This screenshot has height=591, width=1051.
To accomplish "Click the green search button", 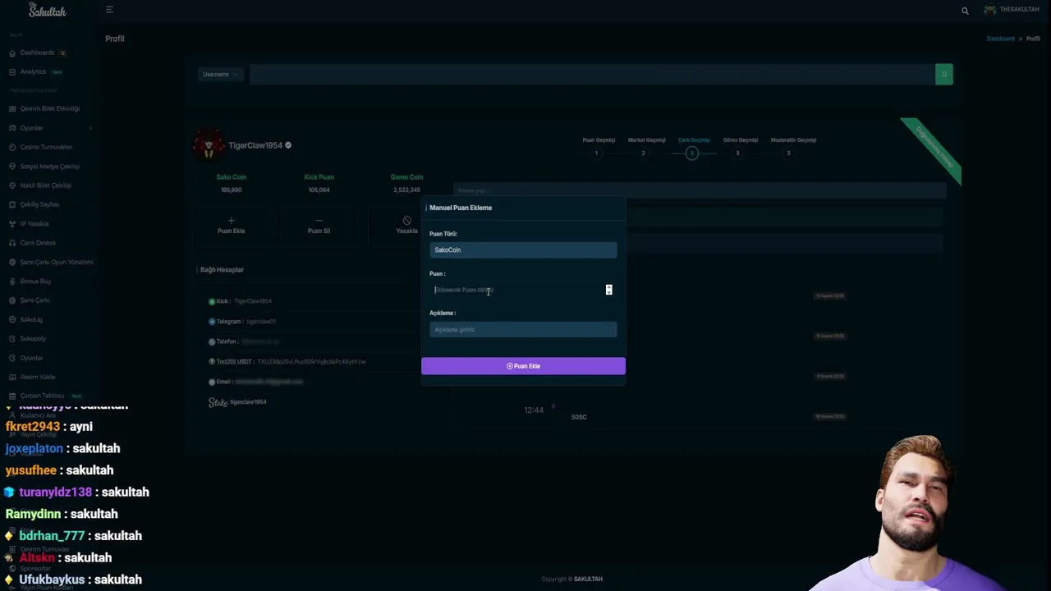I will pos(944,75).
